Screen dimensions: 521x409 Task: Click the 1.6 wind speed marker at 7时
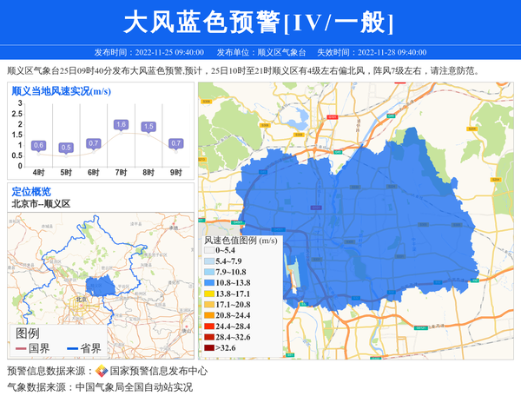121,125
